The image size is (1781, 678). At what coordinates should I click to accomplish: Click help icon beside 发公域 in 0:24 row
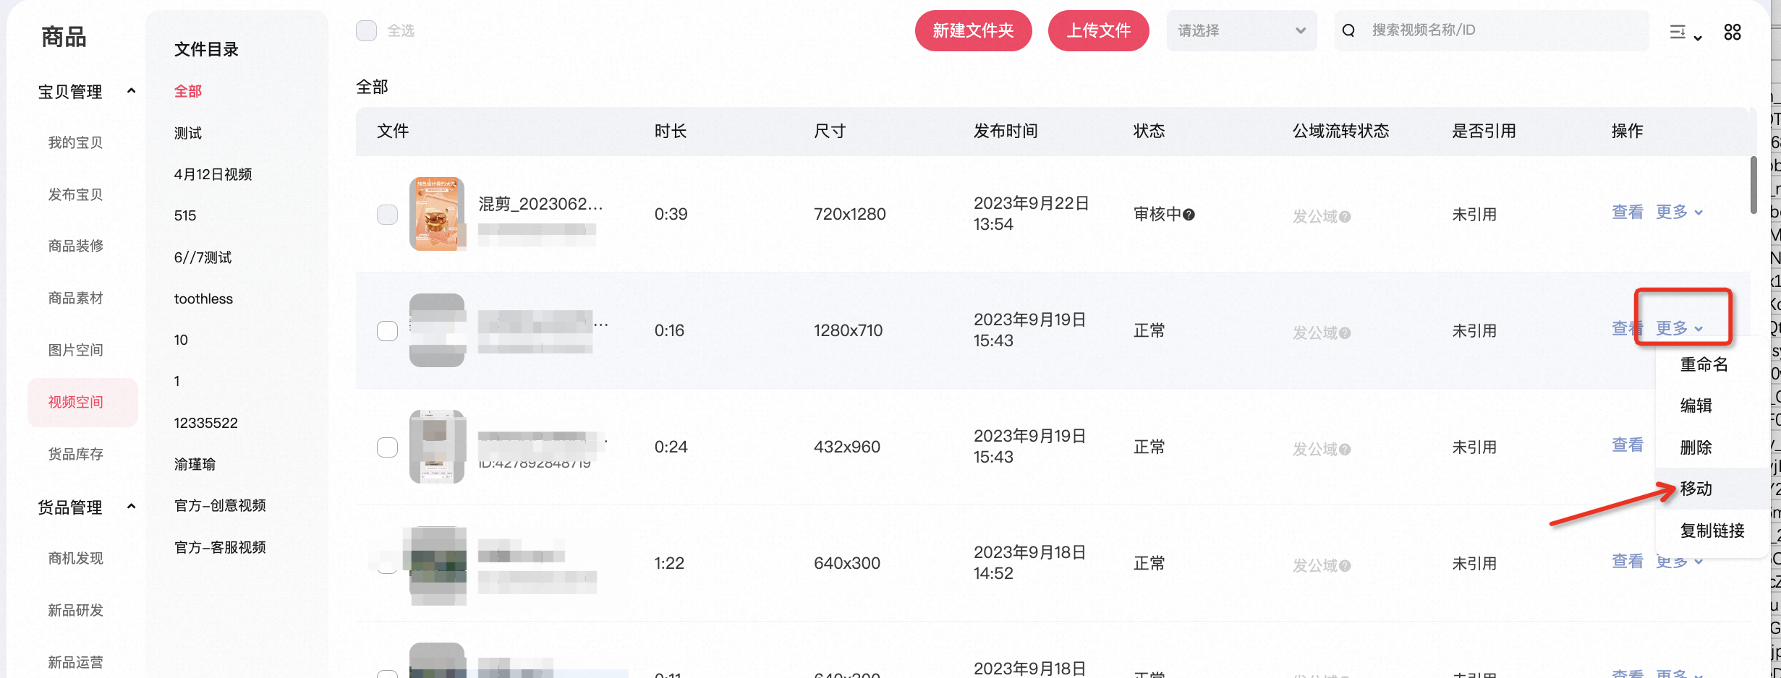[x=1345, y=450]
